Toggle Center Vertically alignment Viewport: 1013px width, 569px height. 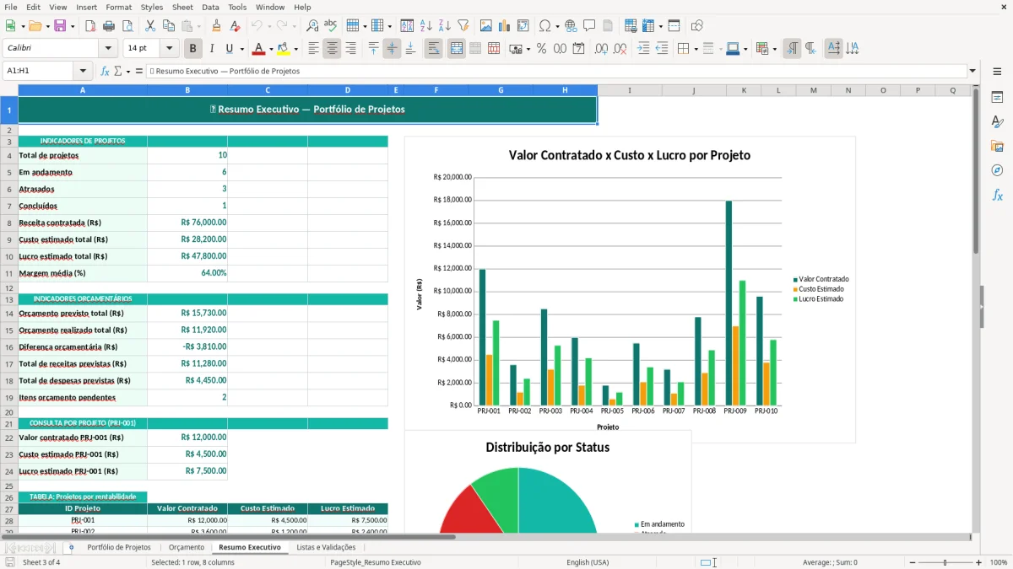[x=392, y=49]
